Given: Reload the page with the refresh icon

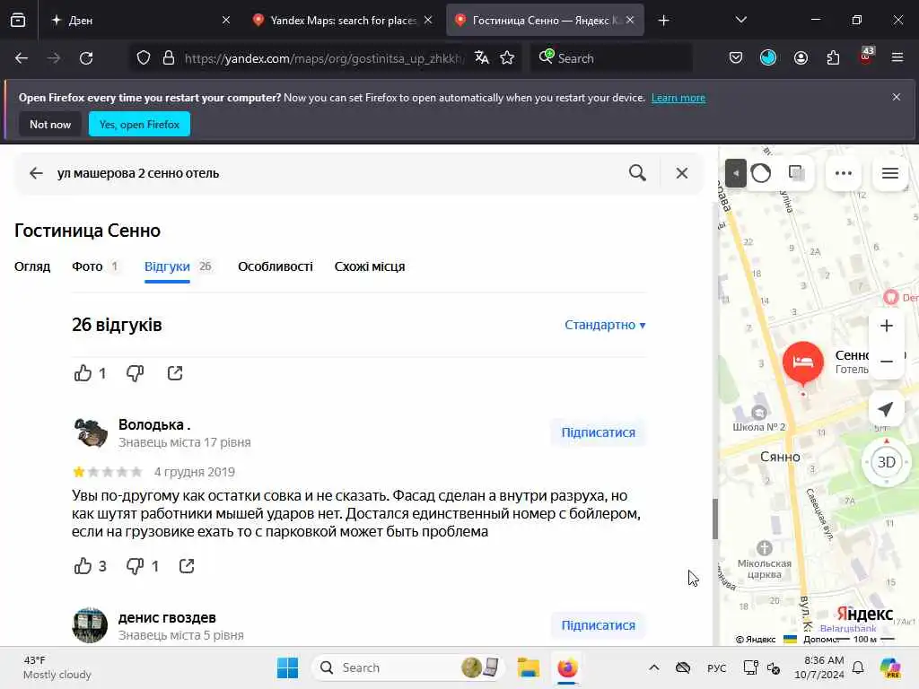Looking at the screenshot, I should [x=86, y=58].
